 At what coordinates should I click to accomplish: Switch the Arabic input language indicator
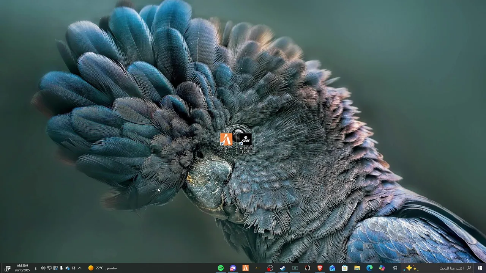click(x=36, y=268)
